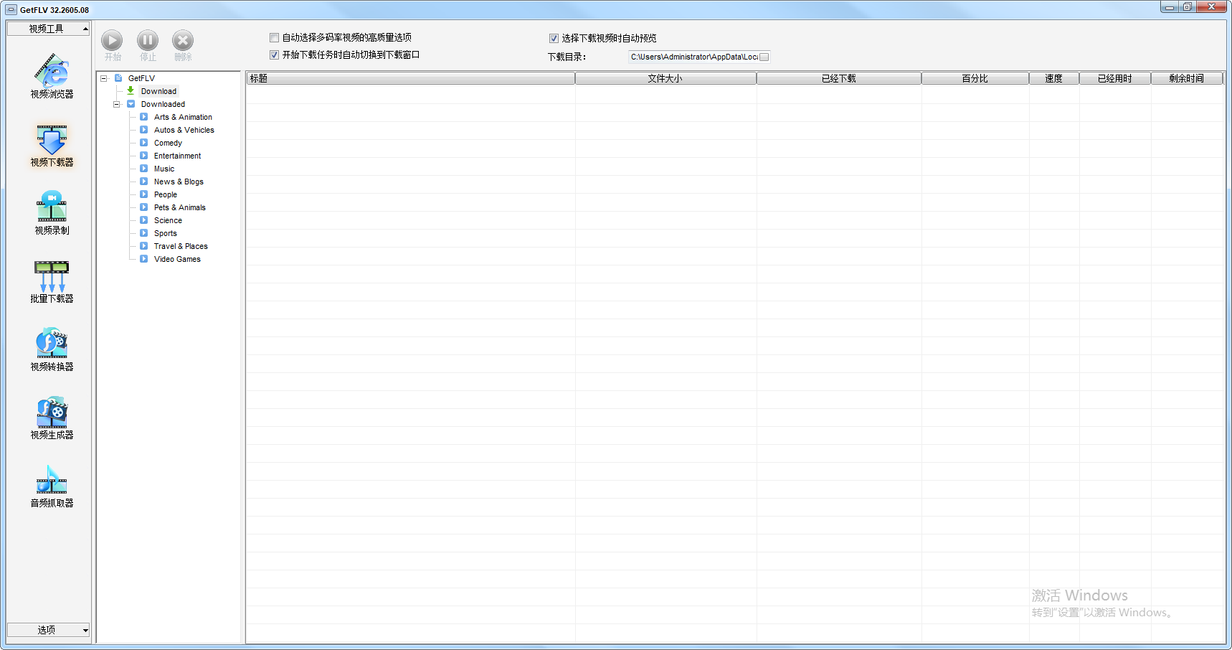Select the Arts & Animation label
The image size is (1232, 650).
[183, 117]
